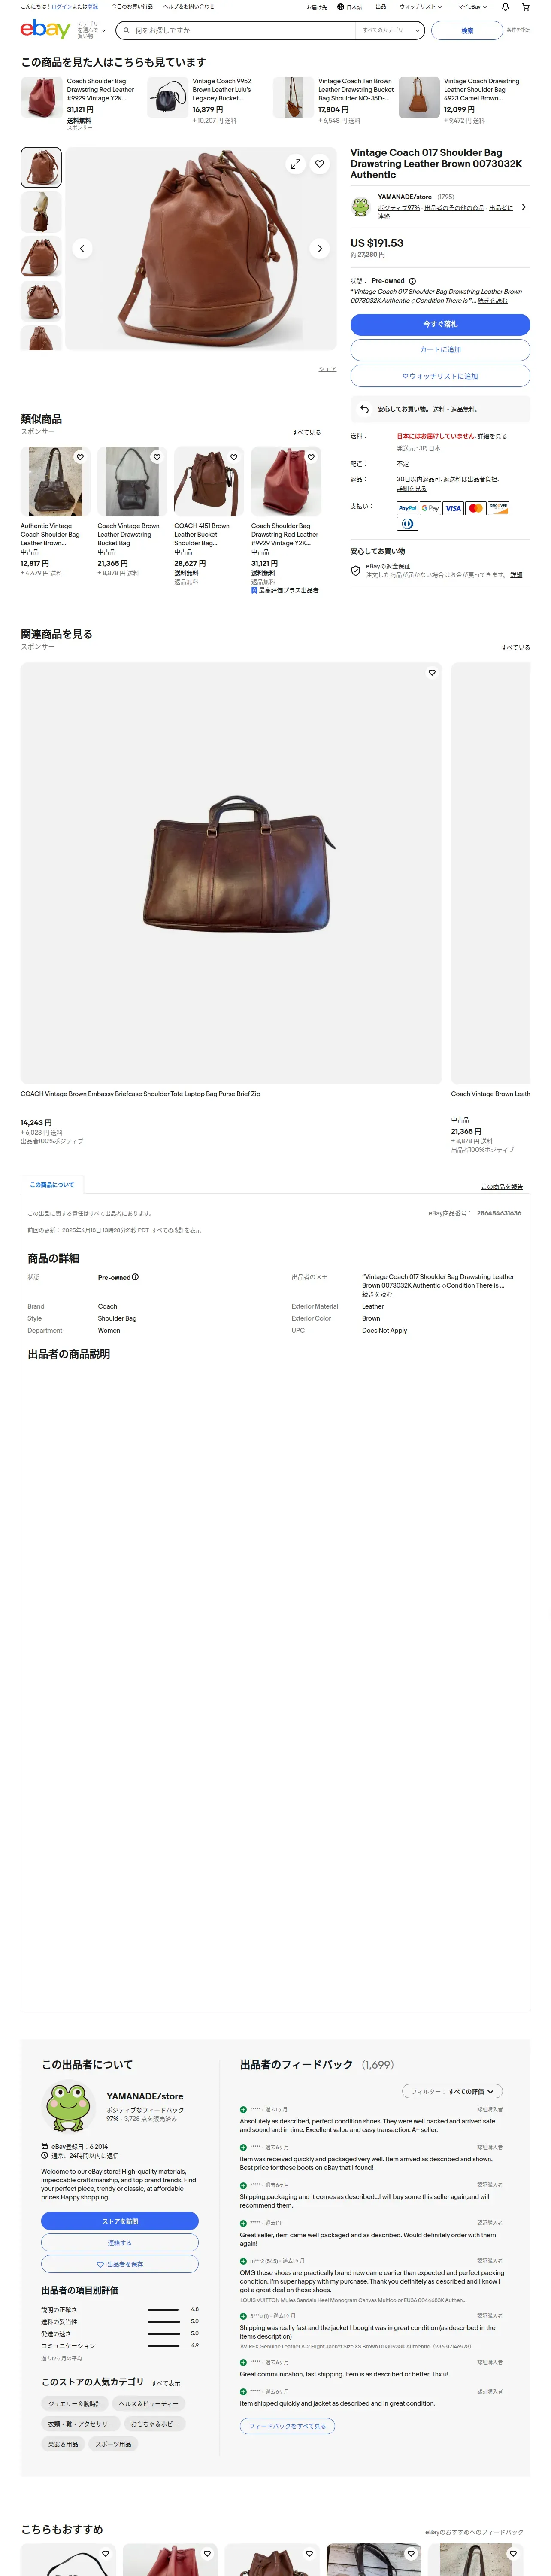This screenshot has width=551, height=2576.
Task: Expand ウォッチリスト dropdown in header
Action: click(x=420, y=7)
